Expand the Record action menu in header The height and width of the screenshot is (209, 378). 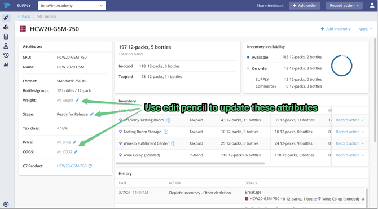[344, 5]
